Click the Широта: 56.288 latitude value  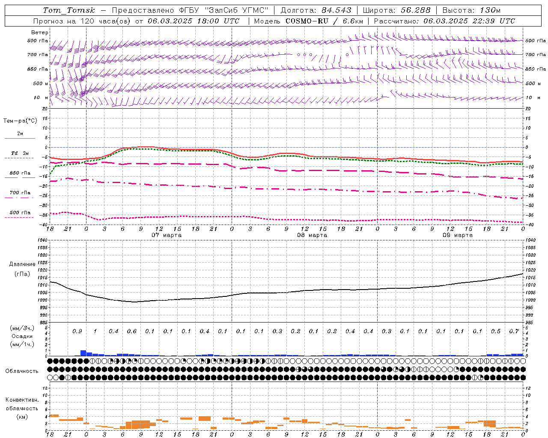[x=396, y=10]
